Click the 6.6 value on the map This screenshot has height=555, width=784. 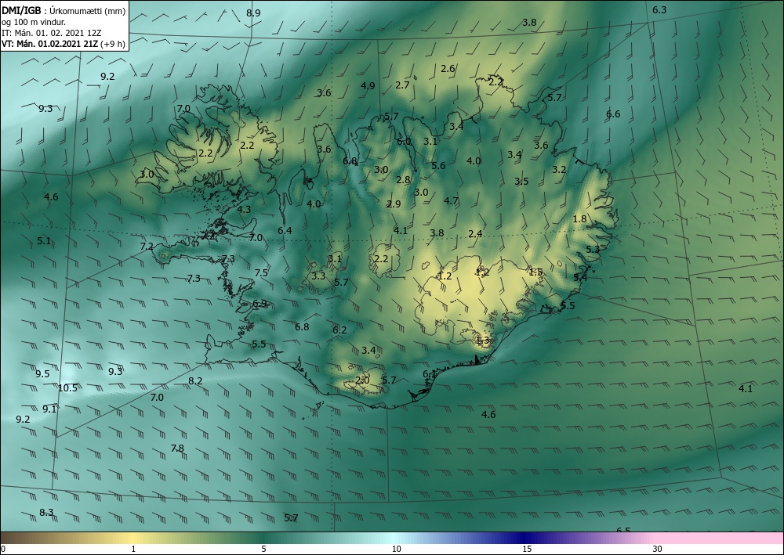tap(613, 114)
